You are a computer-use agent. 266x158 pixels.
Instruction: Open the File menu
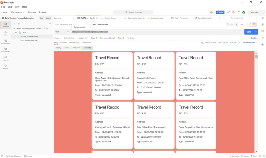(3, 7)
